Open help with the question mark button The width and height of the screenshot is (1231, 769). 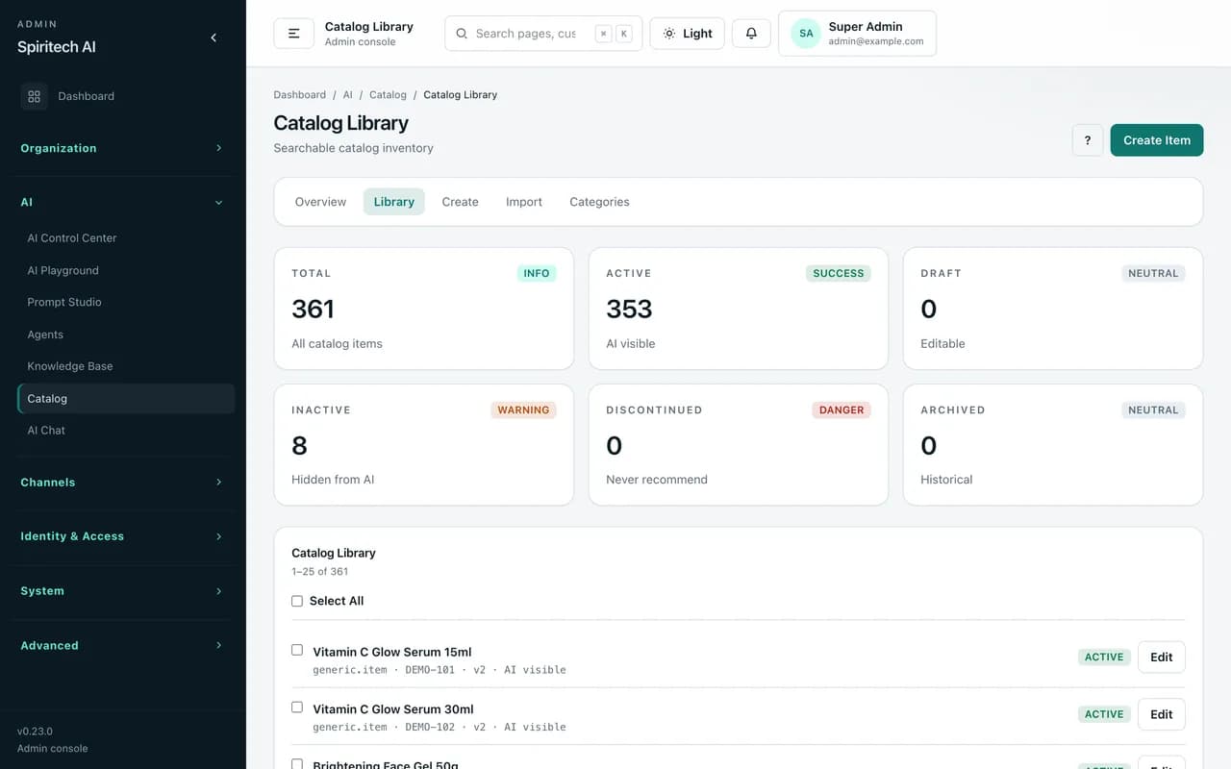click(x=1088, y=140)
